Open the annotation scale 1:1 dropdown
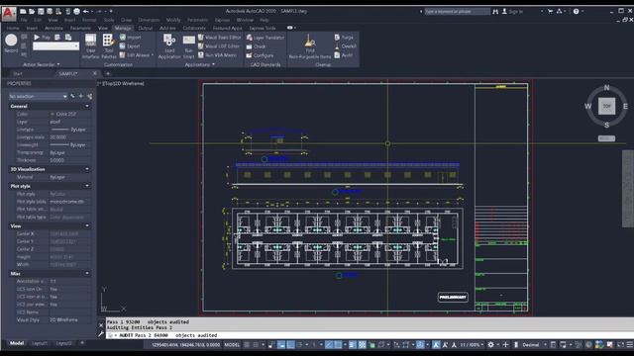The image size is (634, 356). click(472, 345)
